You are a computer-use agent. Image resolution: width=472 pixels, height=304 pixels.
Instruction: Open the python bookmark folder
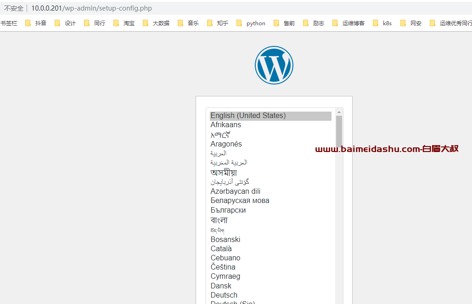pos(251,23)
